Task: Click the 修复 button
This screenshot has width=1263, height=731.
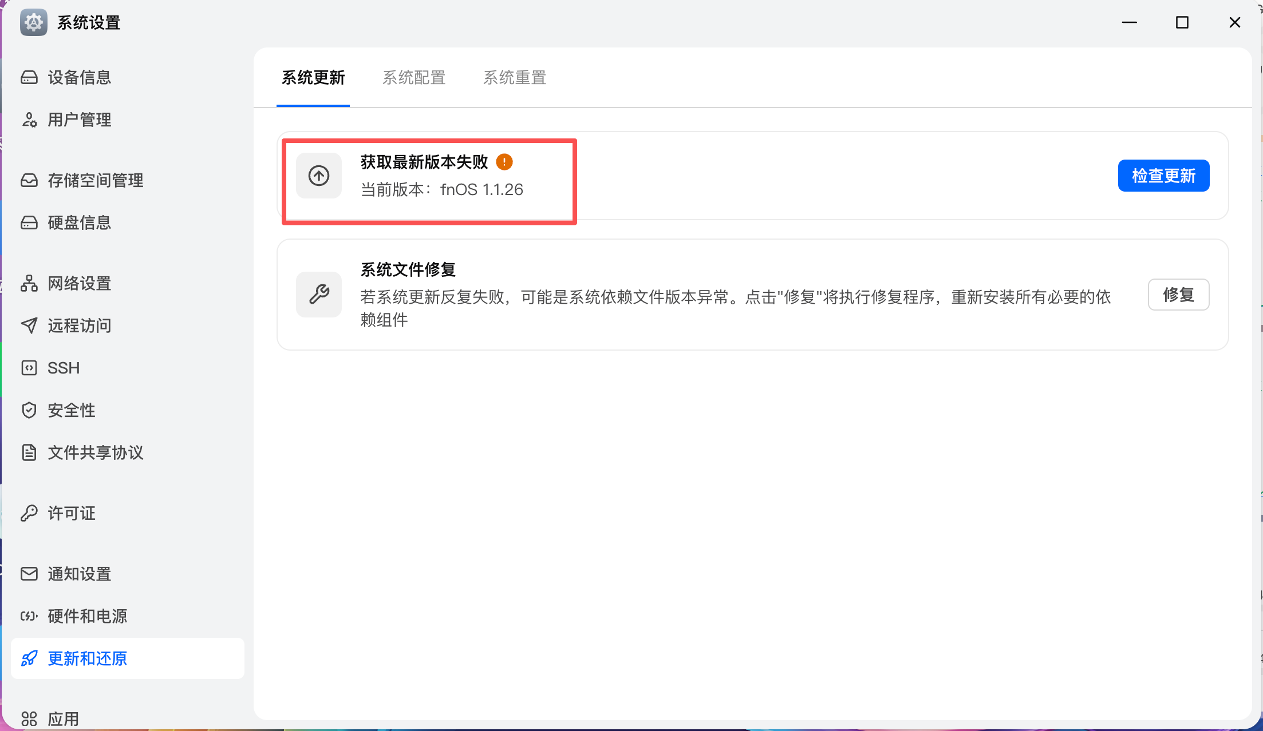Action: (1179, 295)
